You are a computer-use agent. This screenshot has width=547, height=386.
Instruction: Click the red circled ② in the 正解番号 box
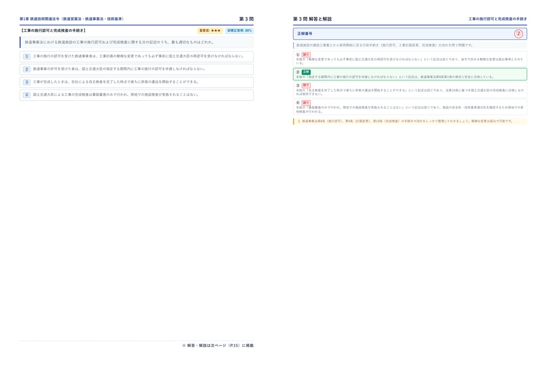[518, 34]
